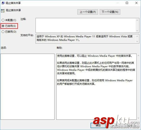Click the title bar window icon
This screenshot has width=141, height=130.
tap(3, 3)
